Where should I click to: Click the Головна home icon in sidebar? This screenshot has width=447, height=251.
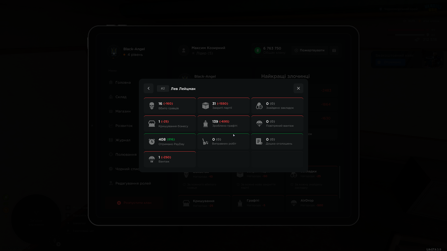click(x=111, y=83)
